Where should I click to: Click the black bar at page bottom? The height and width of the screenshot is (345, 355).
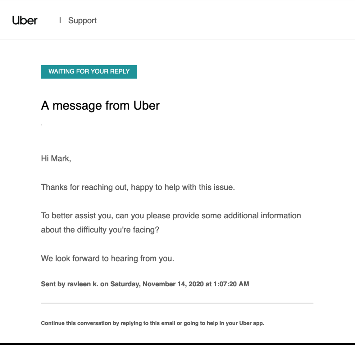(177, 343)
